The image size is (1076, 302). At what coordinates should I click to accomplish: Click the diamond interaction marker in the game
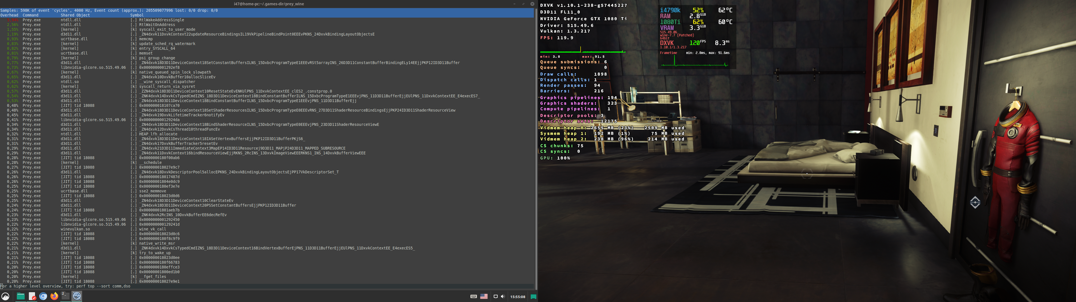[975, 202]
